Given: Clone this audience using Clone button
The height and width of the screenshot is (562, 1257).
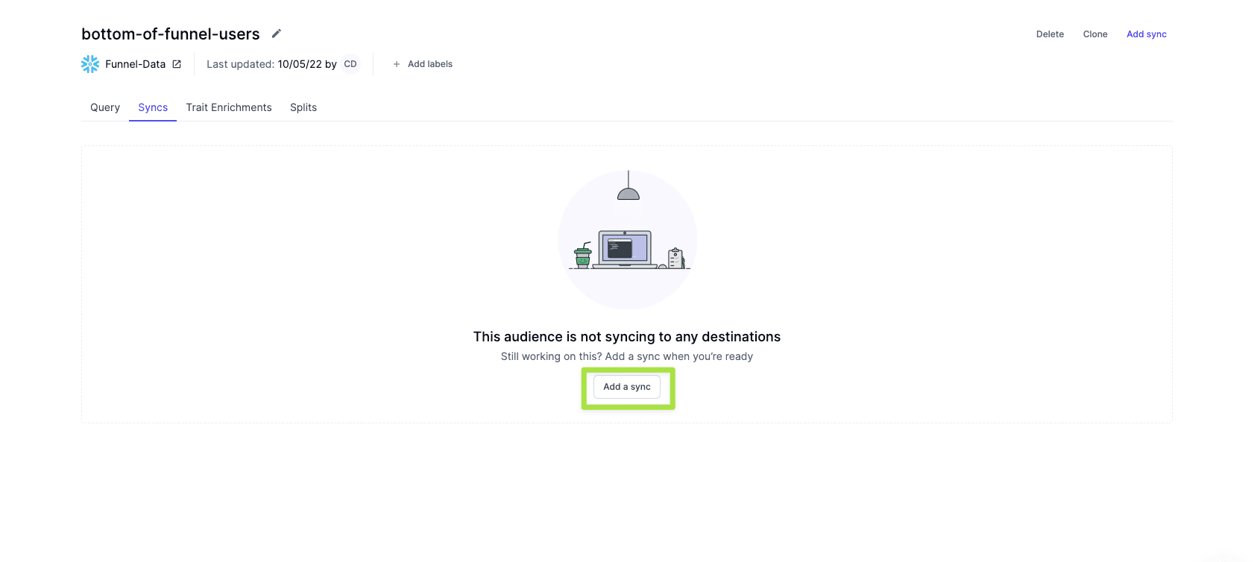Looking at the screenshot, I should (x=1095, y=34).
